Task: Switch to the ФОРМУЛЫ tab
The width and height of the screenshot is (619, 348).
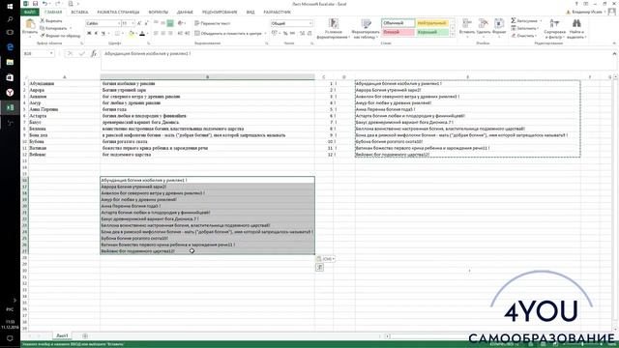Action: click(159, 13)
